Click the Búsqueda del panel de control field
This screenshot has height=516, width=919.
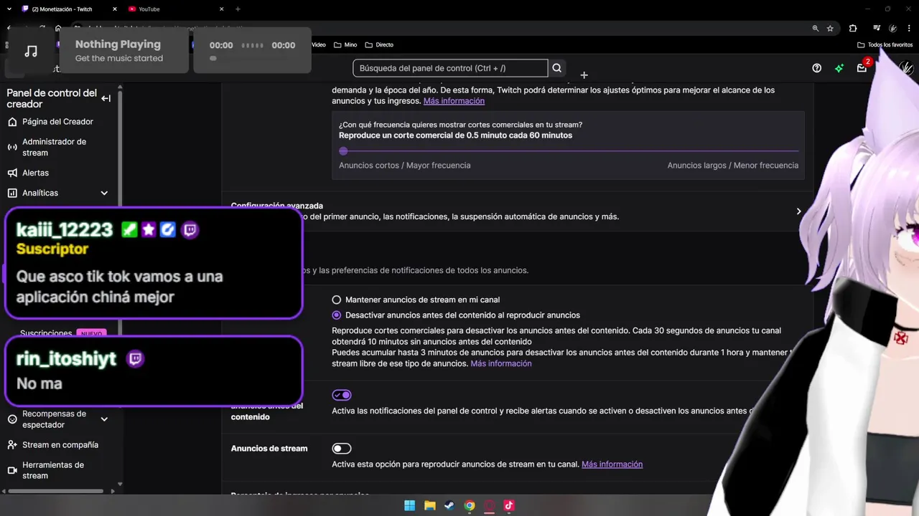pos(450,68)
